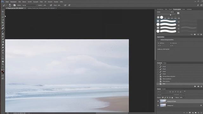Open the tool preset picker for the brush
This screenshot has width=203, height=114.
click(x=4, y=5)
